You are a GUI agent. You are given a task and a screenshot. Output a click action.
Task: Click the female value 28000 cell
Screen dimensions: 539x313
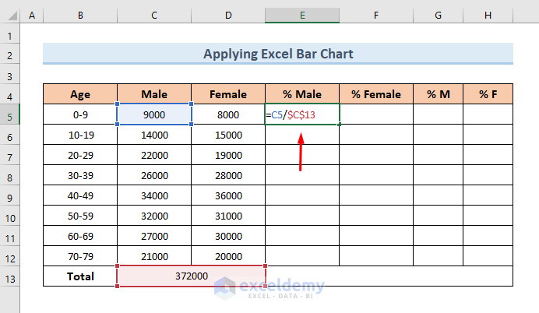point(228,175)
